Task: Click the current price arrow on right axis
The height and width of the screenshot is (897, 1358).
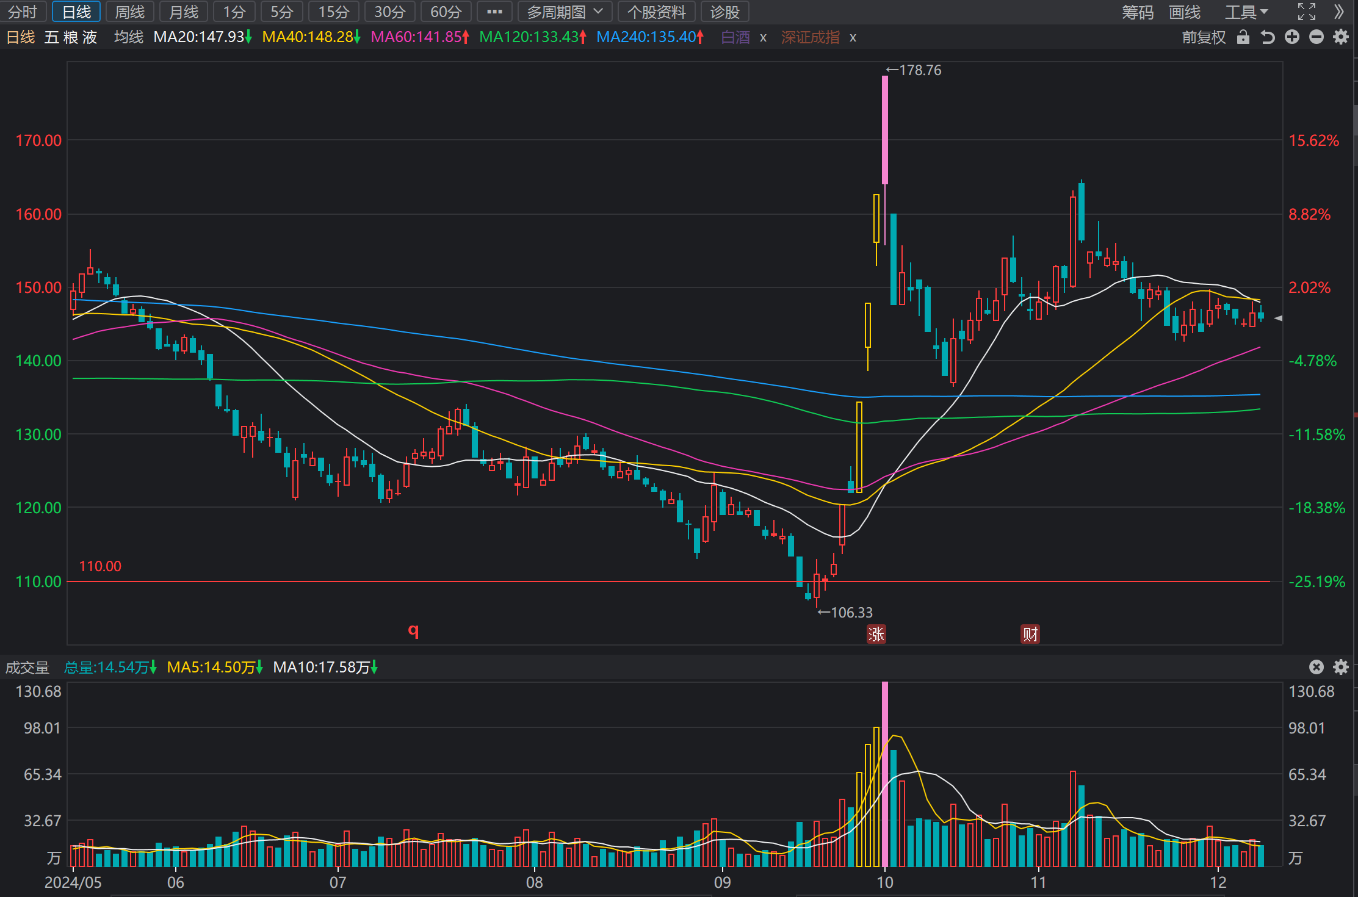Action: point(1278,318)
